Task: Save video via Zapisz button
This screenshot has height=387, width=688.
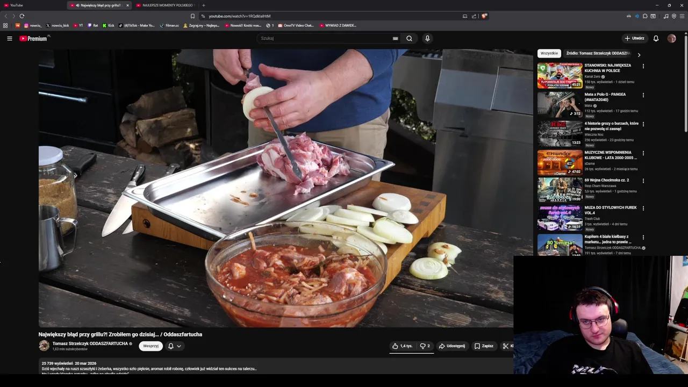Action: [x=484, y=346]
